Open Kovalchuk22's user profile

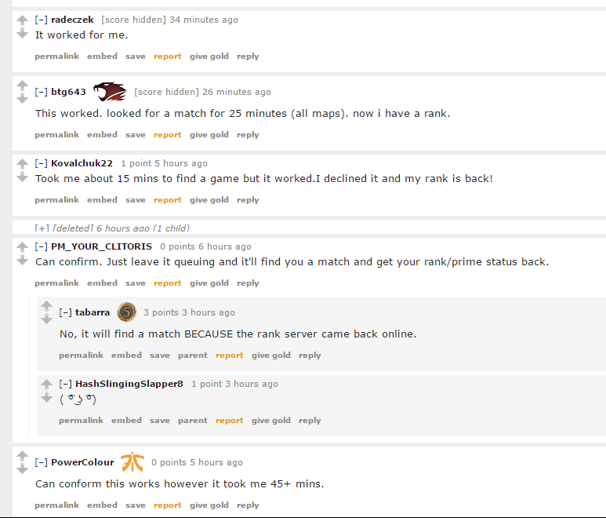pos(82,163)
